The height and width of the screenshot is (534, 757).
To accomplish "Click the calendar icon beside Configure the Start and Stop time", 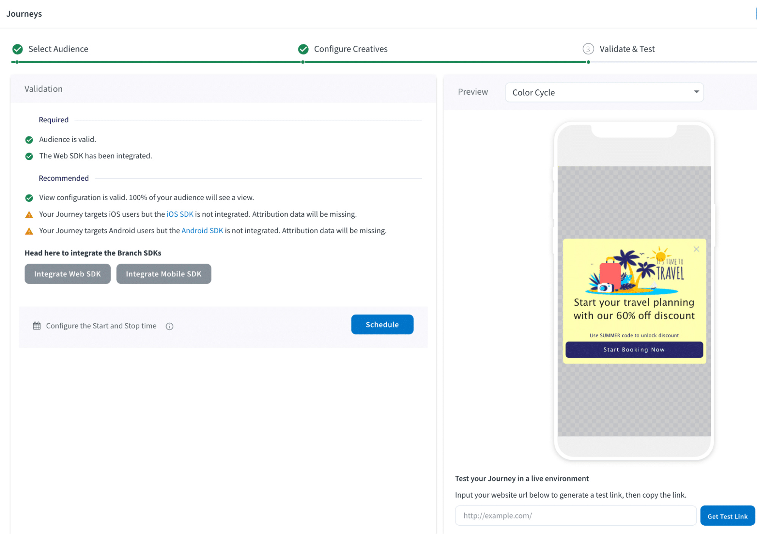I will (37, 325).
